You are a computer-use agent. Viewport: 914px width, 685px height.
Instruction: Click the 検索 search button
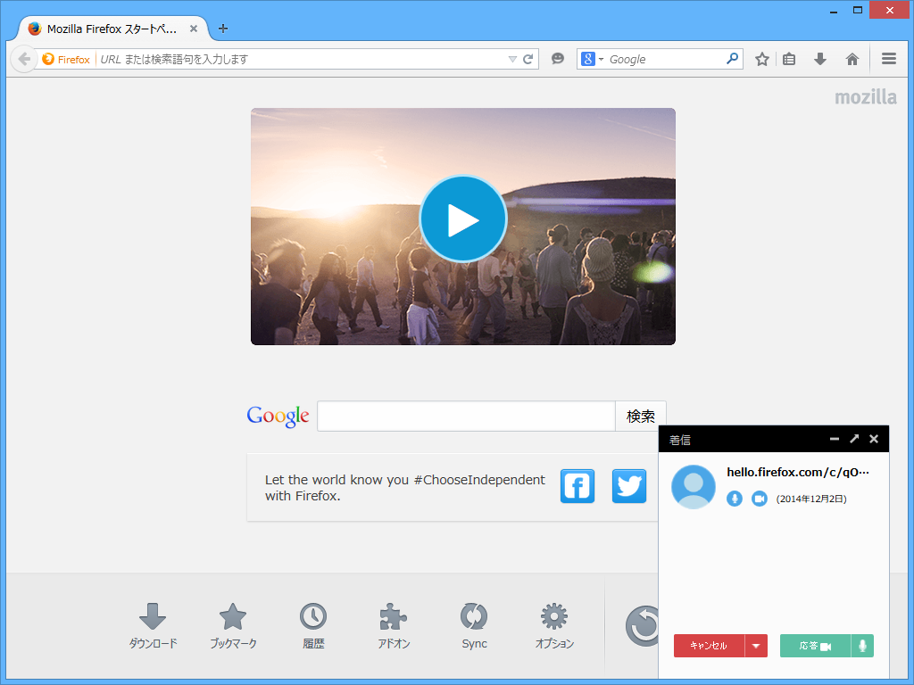tap(641, 416)
